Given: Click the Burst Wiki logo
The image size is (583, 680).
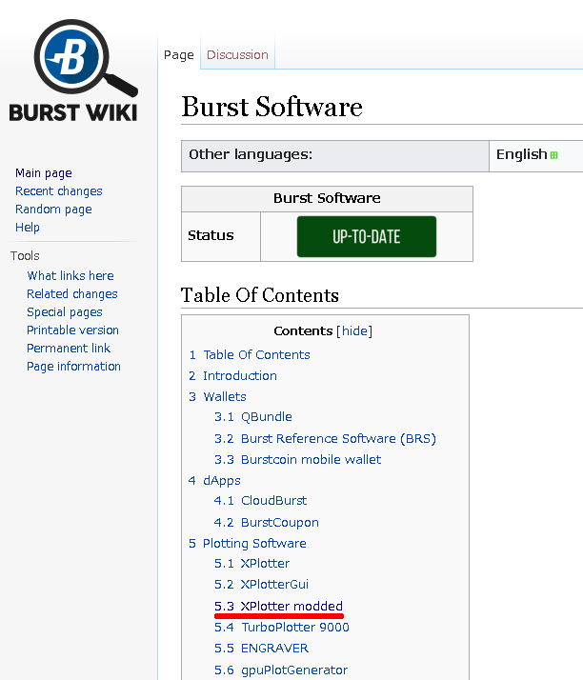Looking at the screenshot, I should 73,74.
